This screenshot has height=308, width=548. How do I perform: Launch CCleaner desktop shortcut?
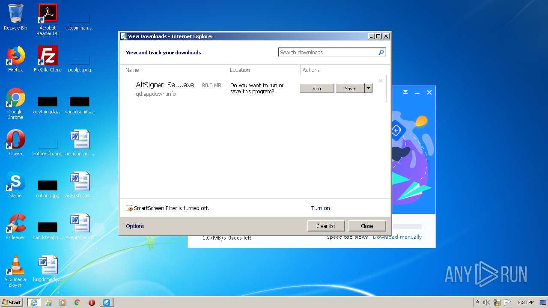(x=15, y=227)
